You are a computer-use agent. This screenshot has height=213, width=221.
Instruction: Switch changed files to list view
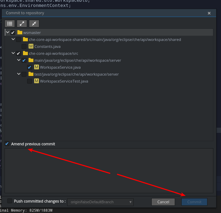click(x=10, y=24)
